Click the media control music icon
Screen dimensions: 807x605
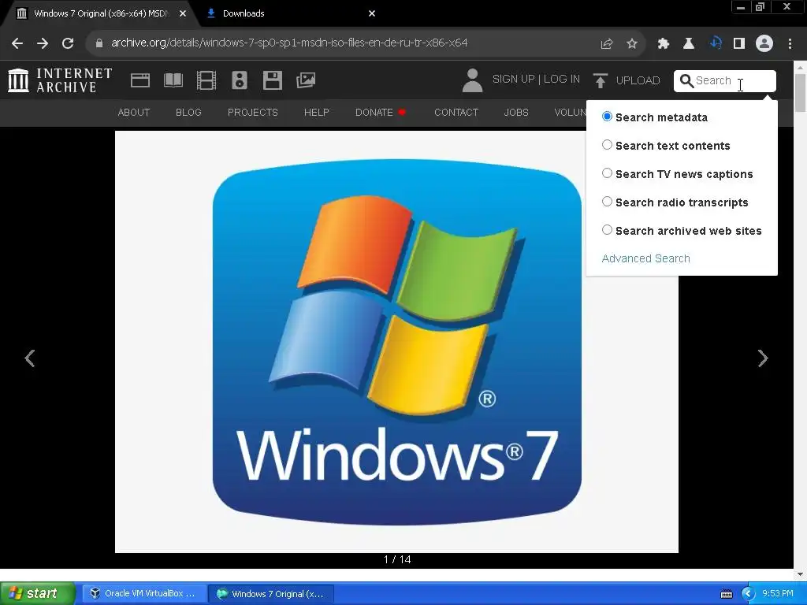(x=716, y=43)
